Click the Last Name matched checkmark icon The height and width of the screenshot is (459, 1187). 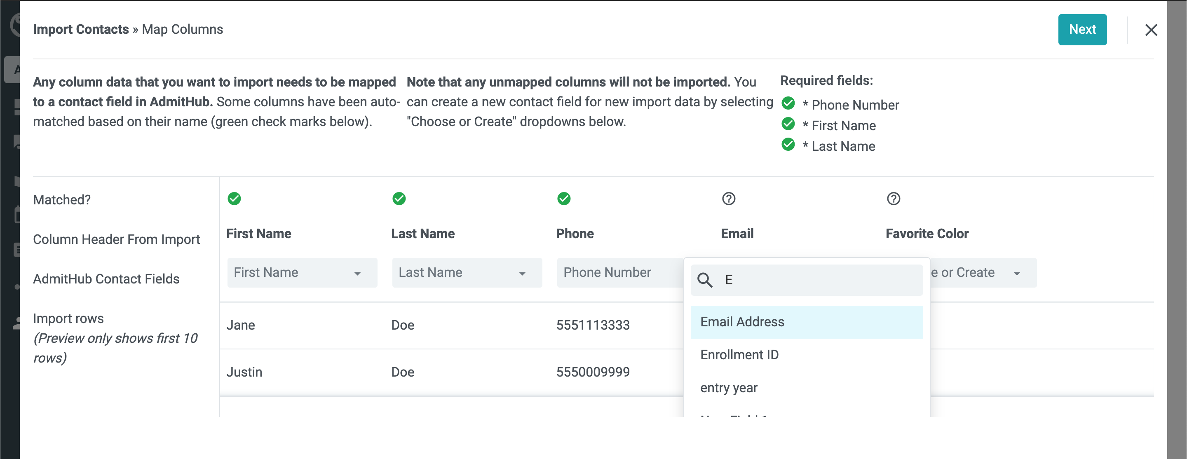click(x=399, y=199)
